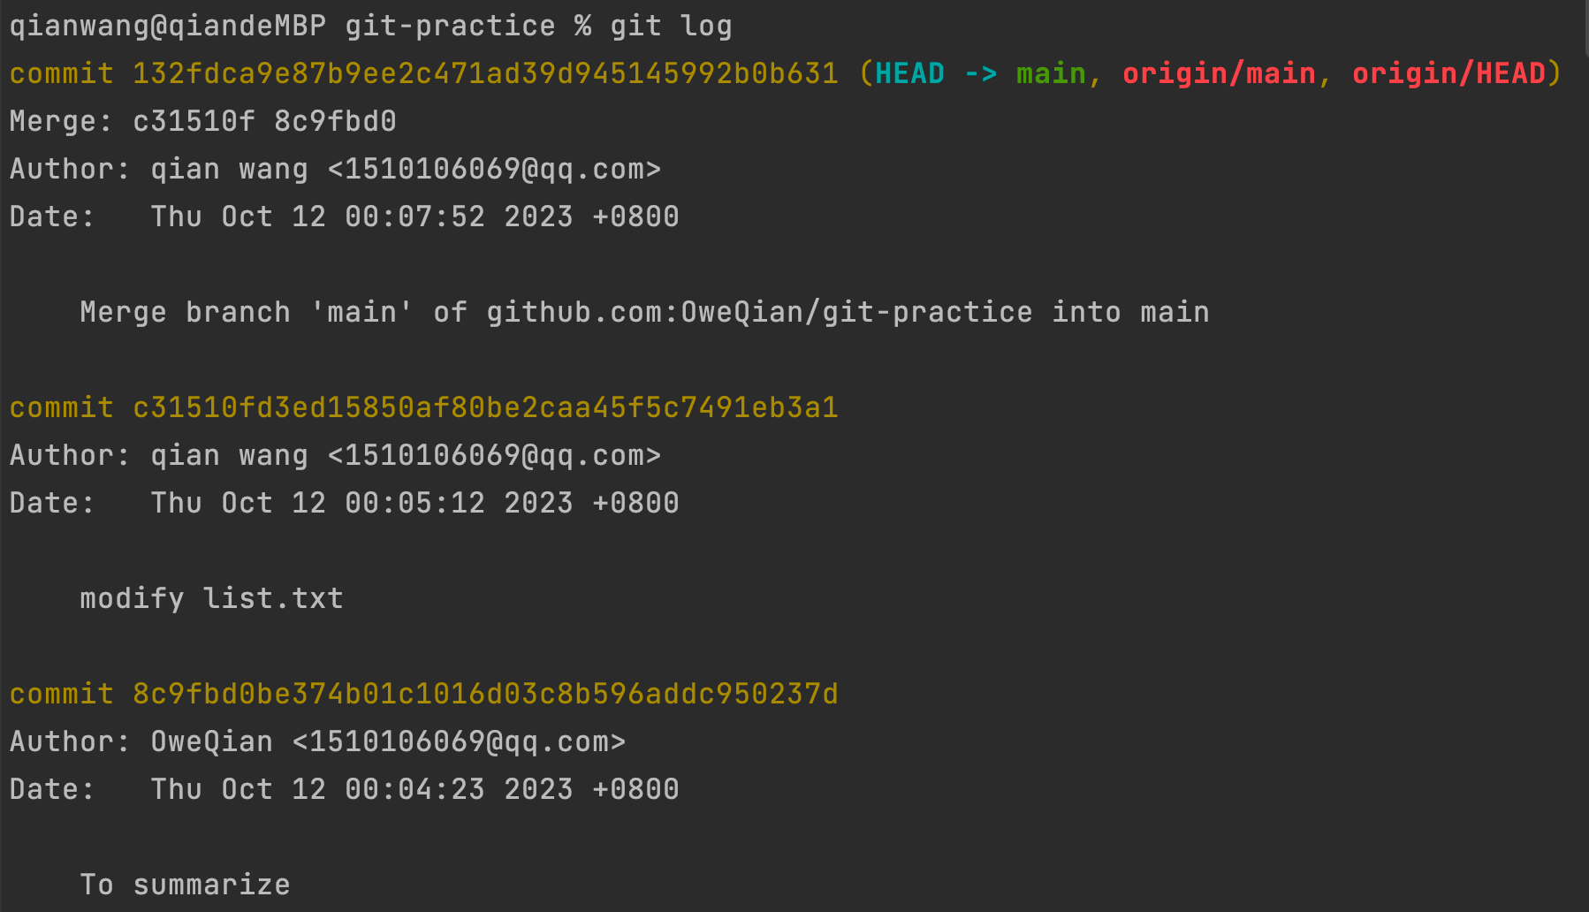Click the date line showing 00:07:52

(x=414, y=217)
